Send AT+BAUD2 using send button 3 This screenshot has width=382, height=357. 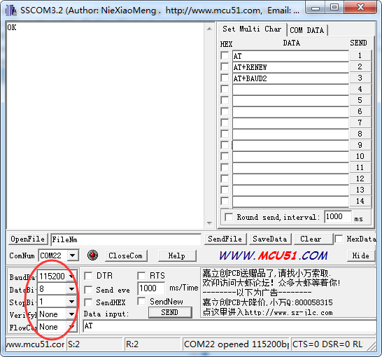[360, 78]
